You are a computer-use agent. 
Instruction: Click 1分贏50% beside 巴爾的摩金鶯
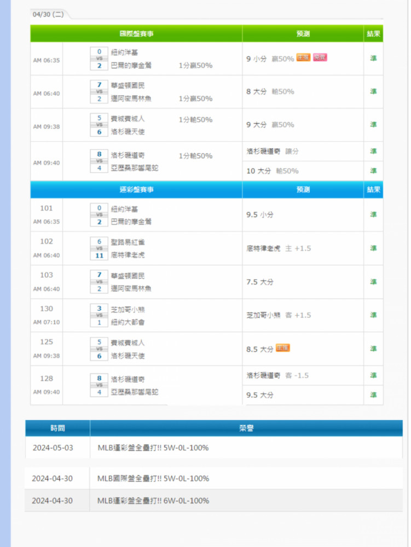click(195, 66)
